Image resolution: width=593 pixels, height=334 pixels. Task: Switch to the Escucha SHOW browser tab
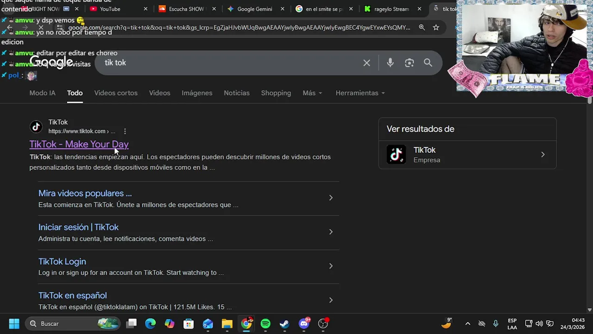186,9
